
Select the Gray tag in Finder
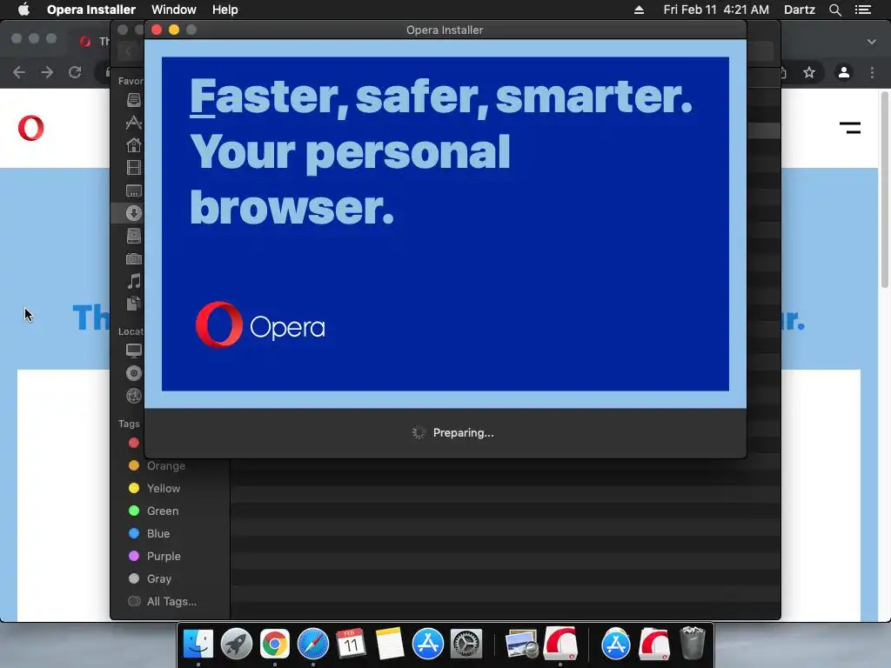click(150, 578)
